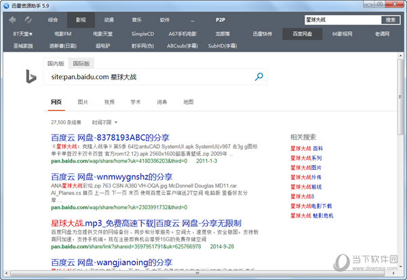Click related search 星球大战 魅影危机
The width and height of the screenshot is (407, 280).
(x=312, y=215)
